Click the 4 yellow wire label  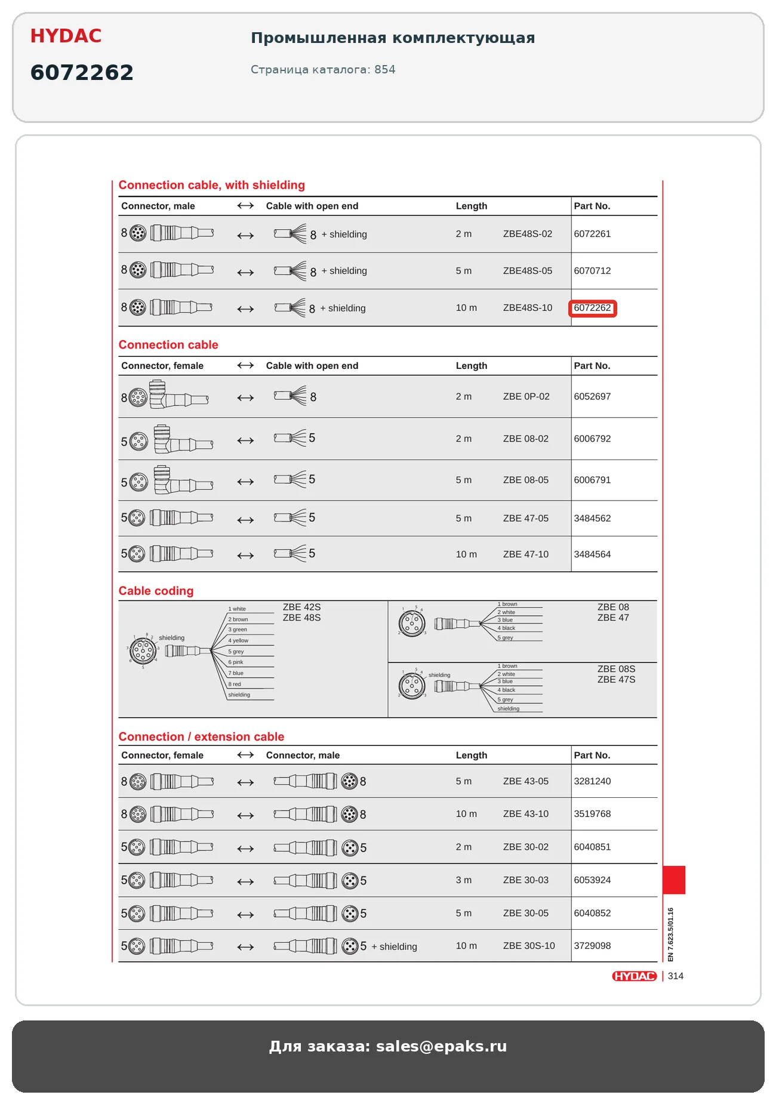pos(238,641)
